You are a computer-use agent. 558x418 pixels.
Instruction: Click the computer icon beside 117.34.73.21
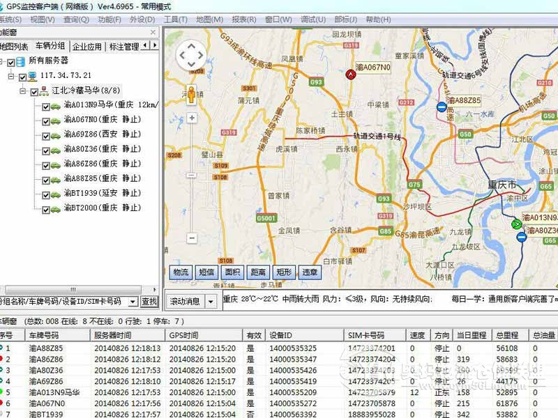pyautogui.click(x=32, y=76)
